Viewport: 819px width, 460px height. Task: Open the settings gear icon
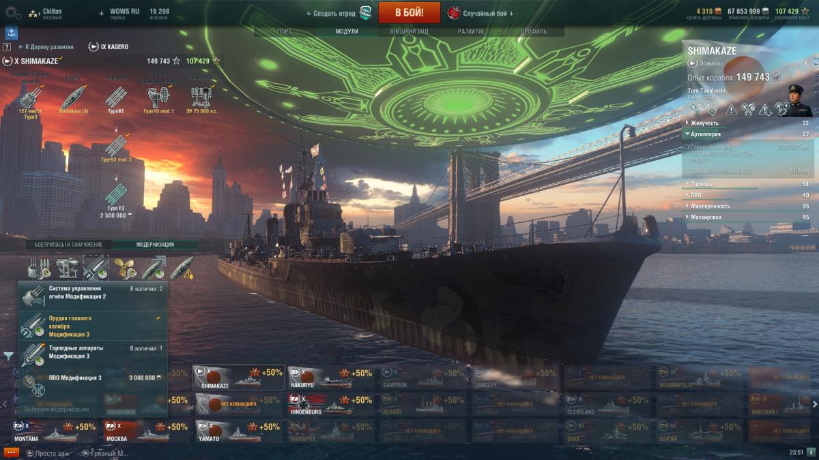click(x=13, y=12)
